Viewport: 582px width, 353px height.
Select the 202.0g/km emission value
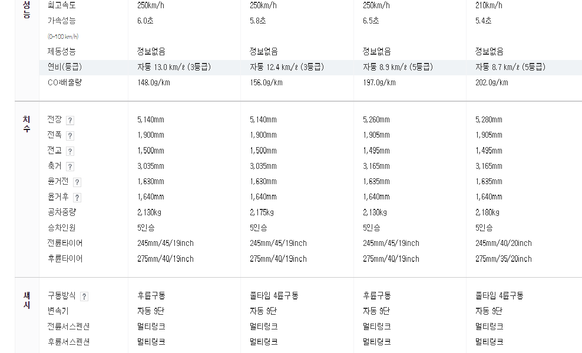pos(492,83)
